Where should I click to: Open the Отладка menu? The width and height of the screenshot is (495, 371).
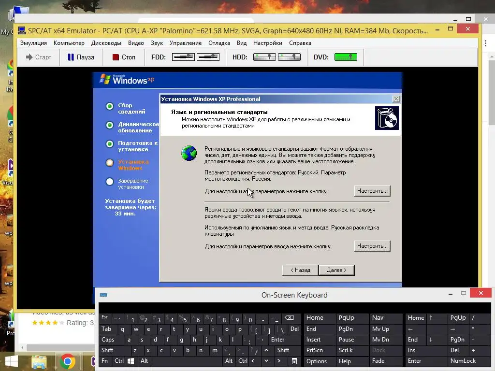[x=219, y=43]
